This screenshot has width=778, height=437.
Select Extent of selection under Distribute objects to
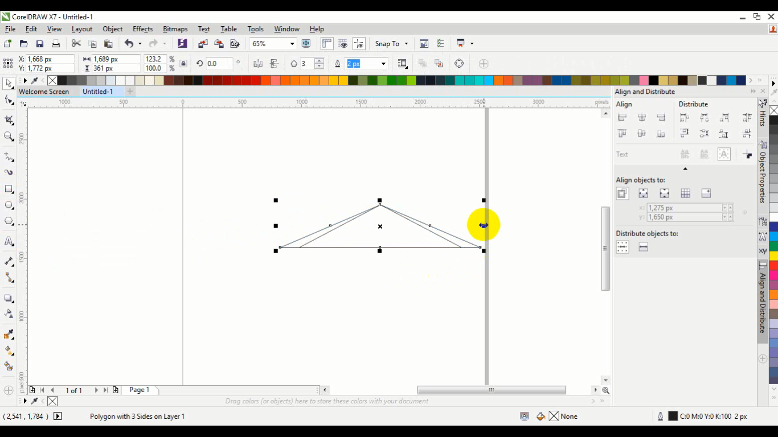(x=623, y=247)
